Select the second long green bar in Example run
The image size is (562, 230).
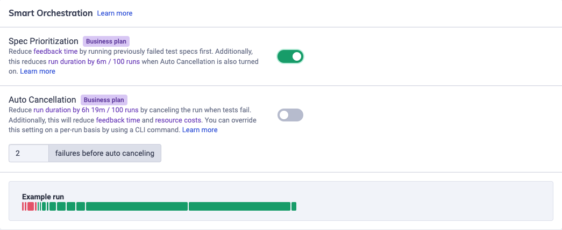pyautogui.click(x=239, y=206)
